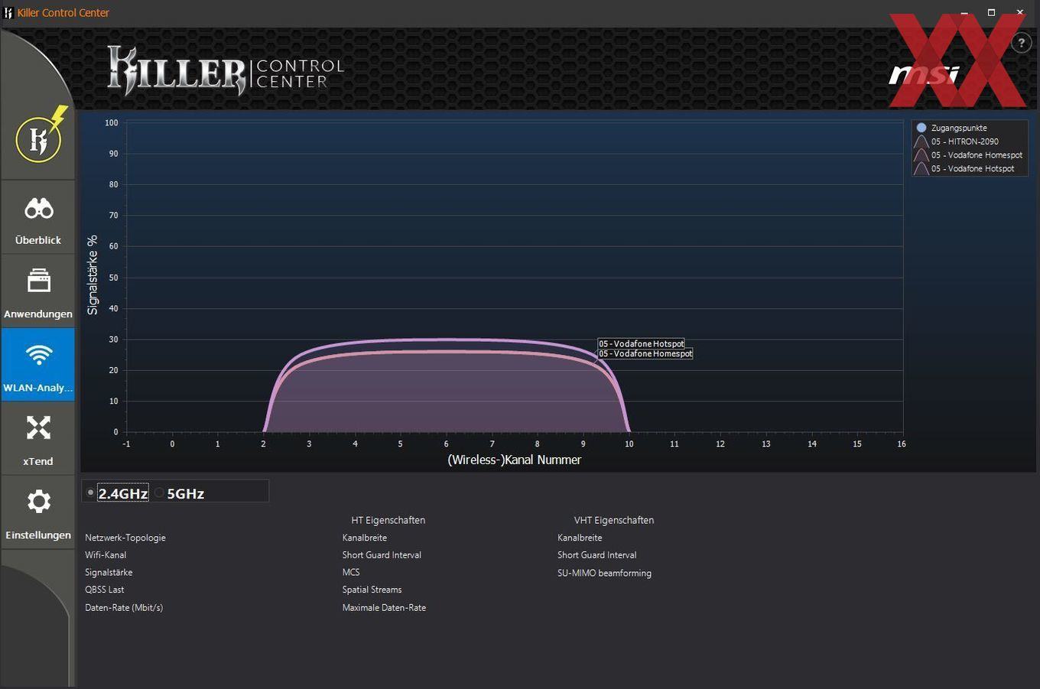
Task: Click the MCS label
Action: [351, 572]
